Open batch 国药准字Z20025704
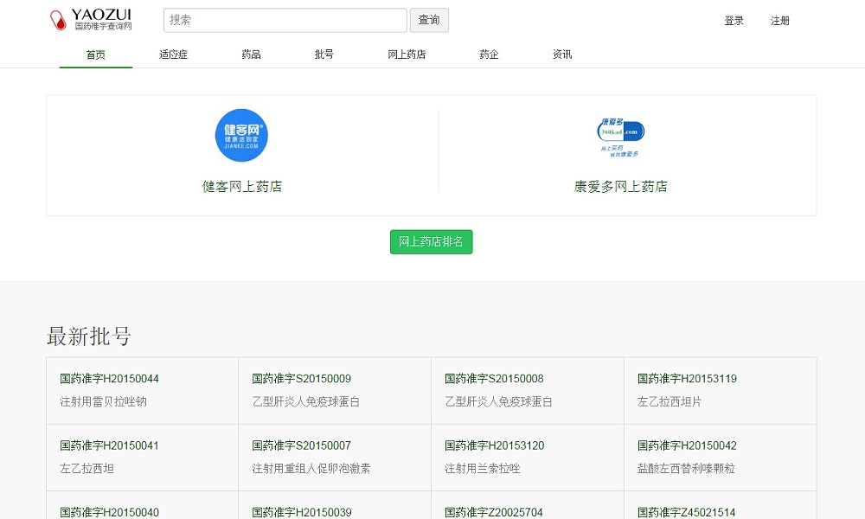This screenshot has width=865, height=519. 494,512
